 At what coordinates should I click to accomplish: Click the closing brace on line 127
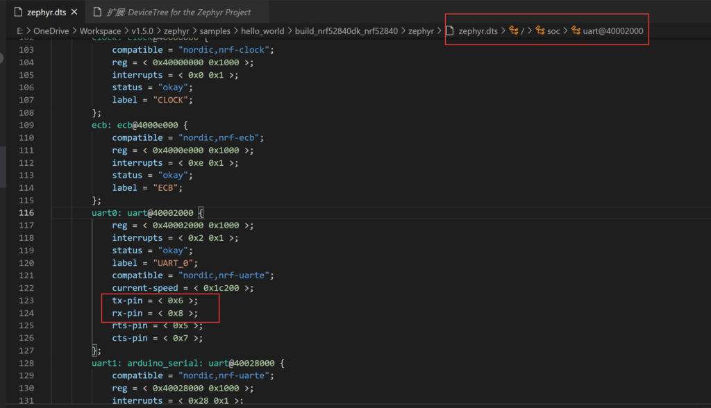(x=94, y=350)
